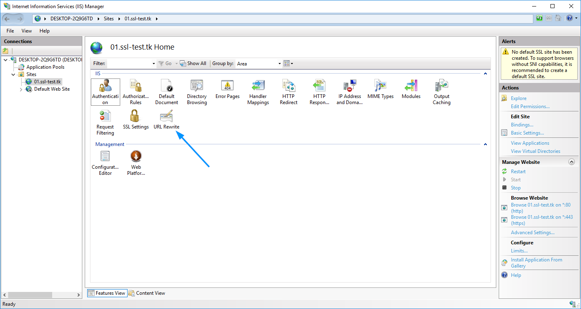Open the Filter dropdown
581x309 pixels.
(x=153, y=63)
